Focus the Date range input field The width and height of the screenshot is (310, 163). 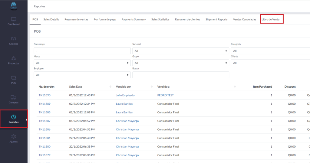tap(82, 51)
